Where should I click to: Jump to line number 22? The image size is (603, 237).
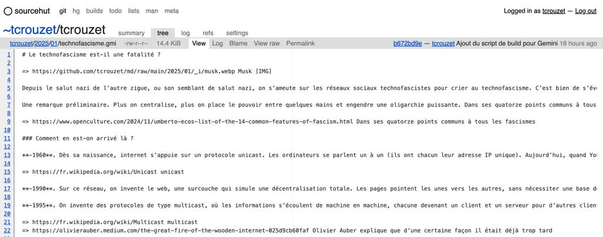pos(7,231)
